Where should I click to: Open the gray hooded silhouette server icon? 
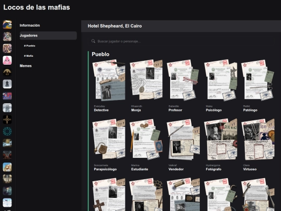pos(7,84)
